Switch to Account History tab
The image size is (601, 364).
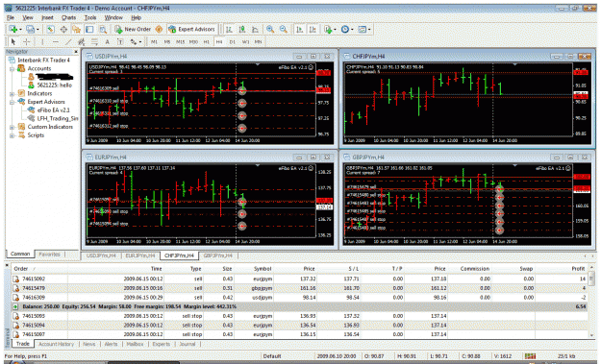(56, 344)
